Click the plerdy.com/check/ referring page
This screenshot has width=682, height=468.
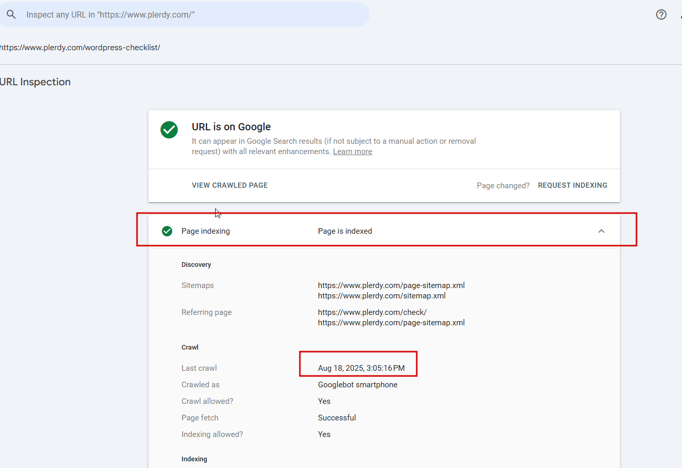[372, 312]
